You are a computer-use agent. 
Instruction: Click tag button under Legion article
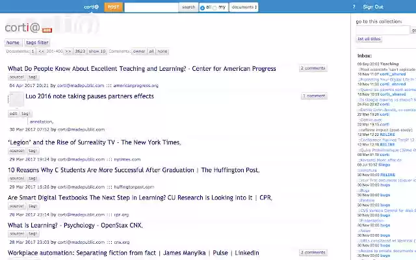click(32, 151)
